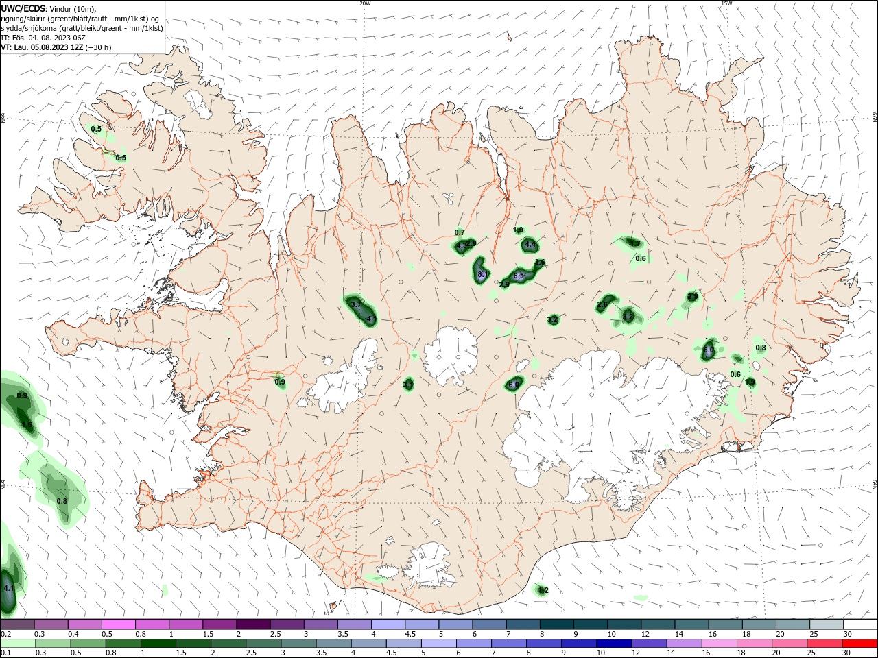The image size is (878, 658).
Task: Select the dark purple 2 swatch, upper scale
Action: tap(252, 624)
